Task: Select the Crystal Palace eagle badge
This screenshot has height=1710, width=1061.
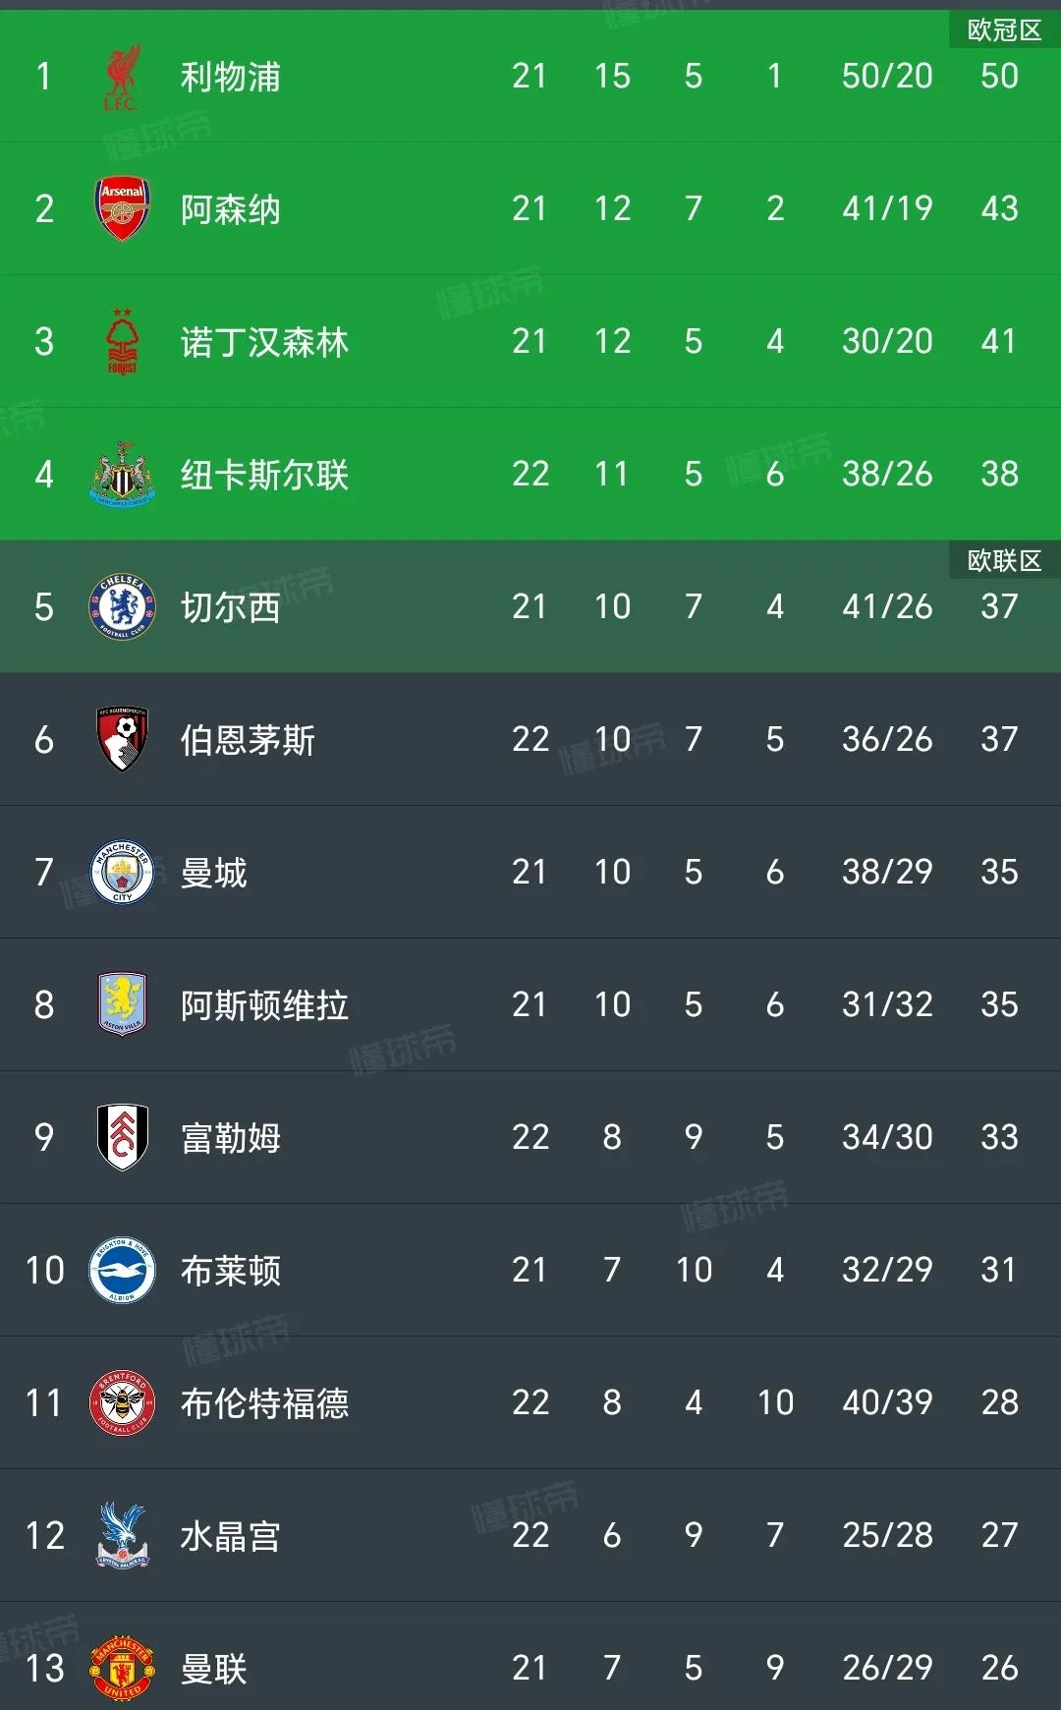Action: click(122, 1535)
